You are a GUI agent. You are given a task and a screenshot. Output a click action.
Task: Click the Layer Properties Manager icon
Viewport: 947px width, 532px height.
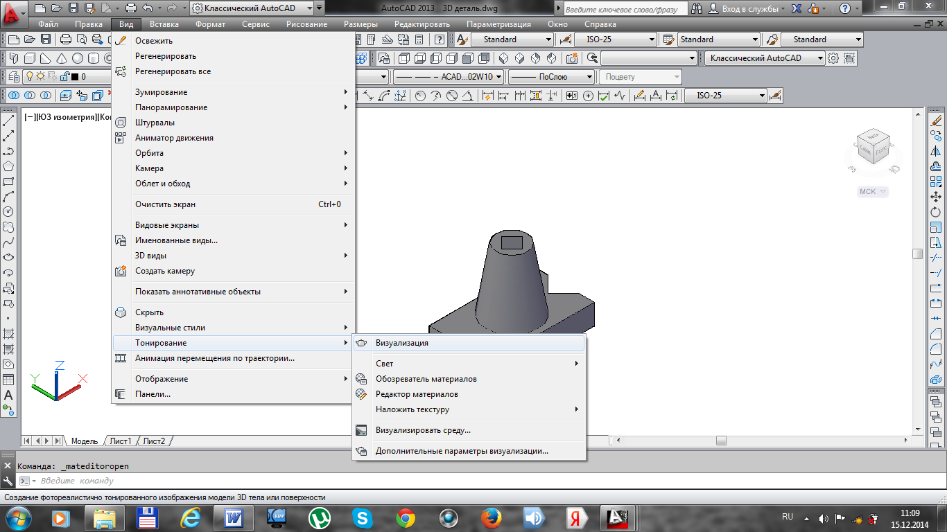[x=13, y=77]
